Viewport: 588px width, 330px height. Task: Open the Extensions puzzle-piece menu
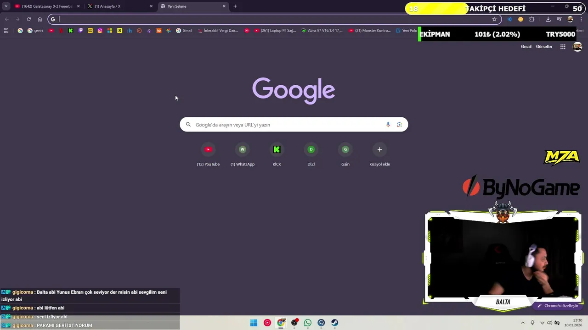click(x=532, y=19)
